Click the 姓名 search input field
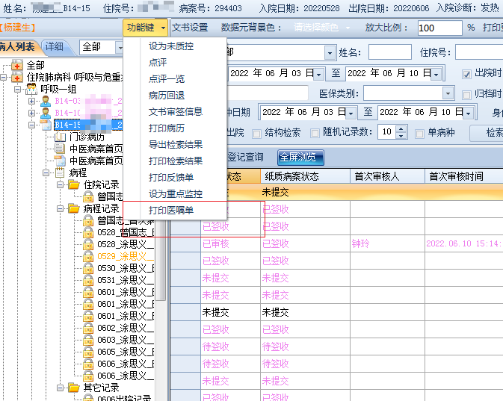The width and height of the screenshot is (503, 401). (389, 52)
